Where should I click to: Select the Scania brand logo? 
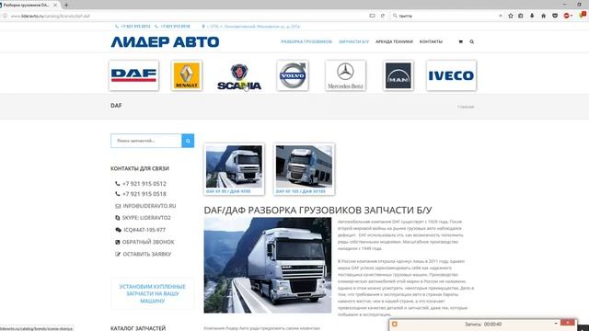coord(239,76)
